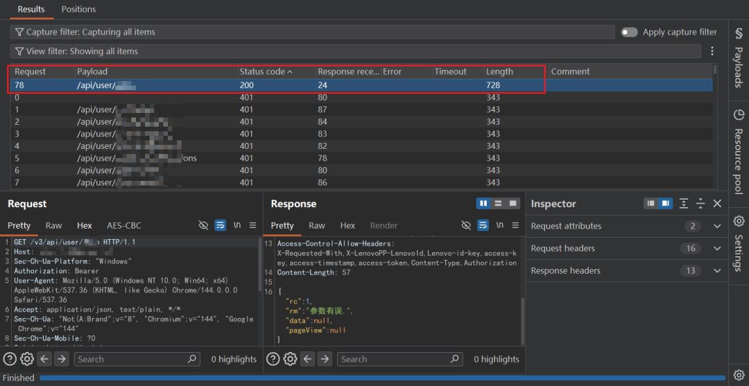
Task: Open the AES-CBC tab in Request
Action: (124, 226)
